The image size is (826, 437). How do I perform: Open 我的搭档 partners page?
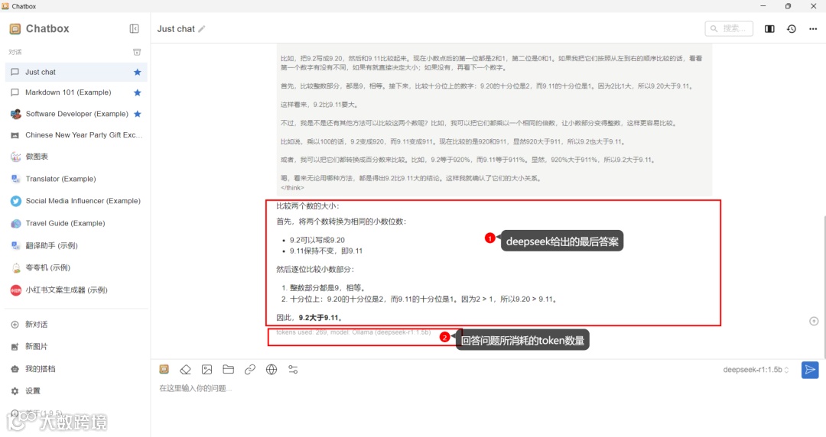[76, 368]
